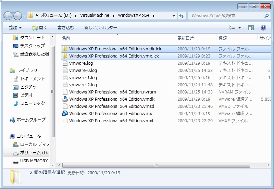274x189 pixels.
Task: Click the Back navigation arrow button
Action: [8, 16]
